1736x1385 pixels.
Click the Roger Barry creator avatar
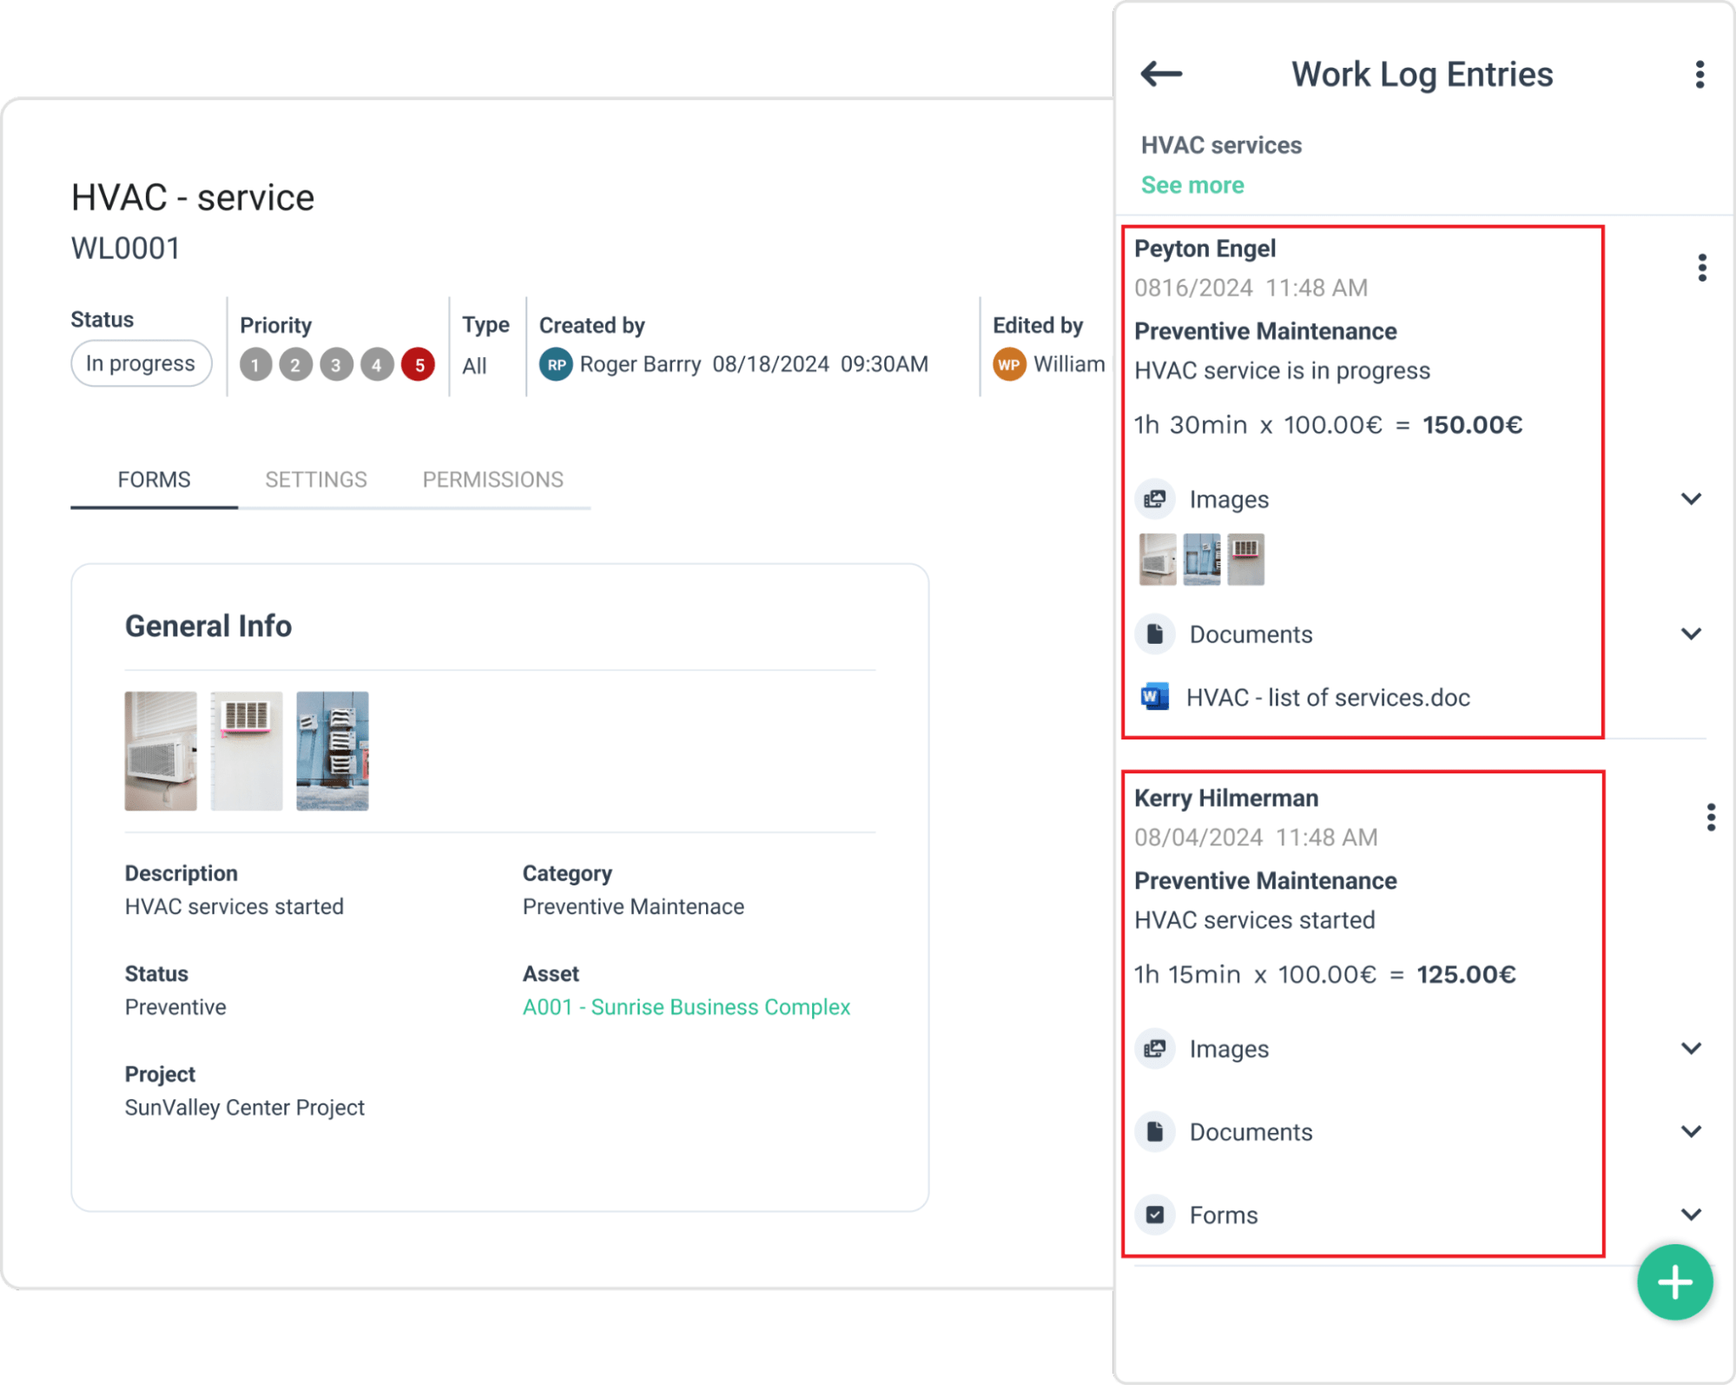point(557,364)
